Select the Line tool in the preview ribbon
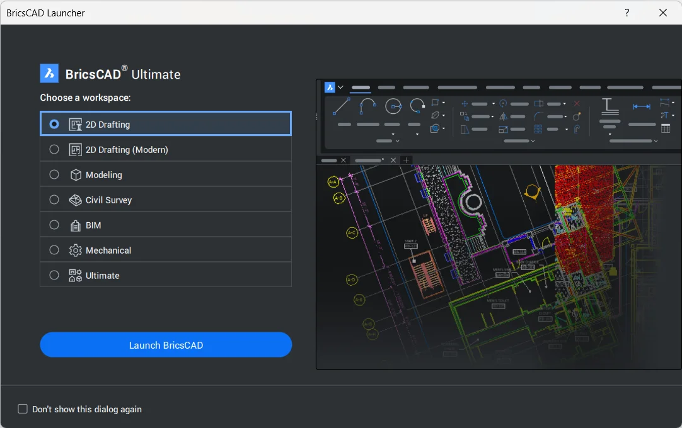The image size is (682, 428). (342, 106)
